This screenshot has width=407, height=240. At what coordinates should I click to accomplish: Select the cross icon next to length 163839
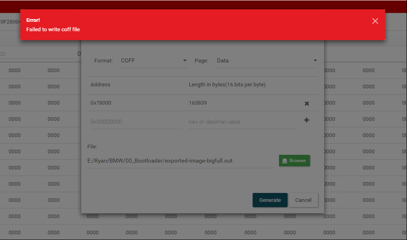[x=307, y=103]
